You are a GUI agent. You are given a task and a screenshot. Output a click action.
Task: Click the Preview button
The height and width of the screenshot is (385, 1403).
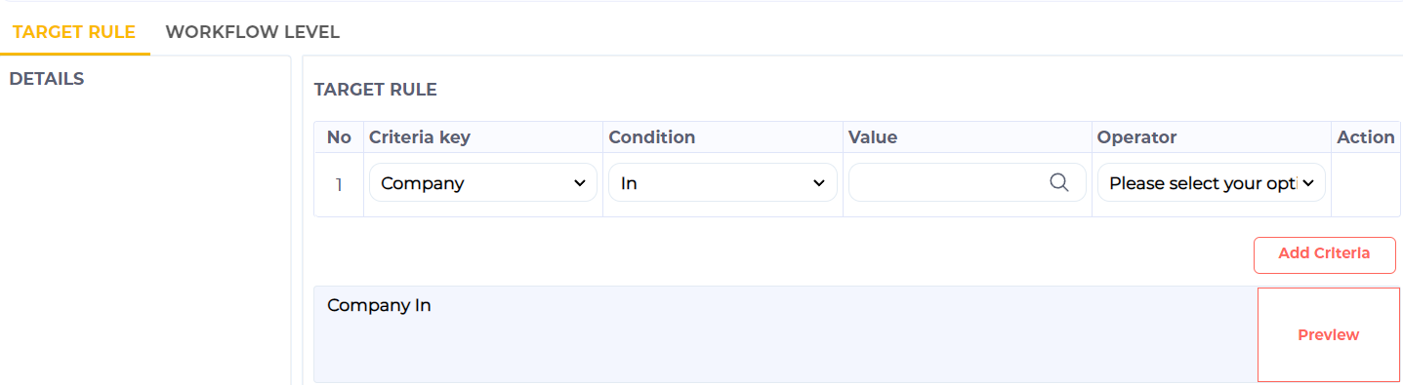click(1329, 334)
